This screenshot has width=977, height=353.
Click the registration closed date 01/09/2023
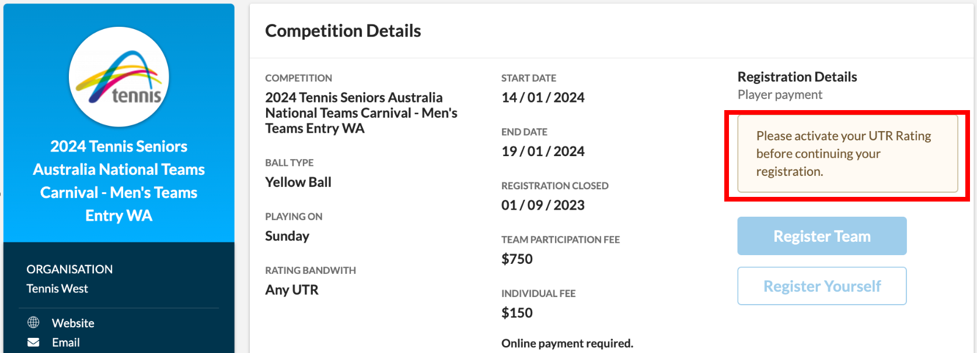[x=543, y=205]
